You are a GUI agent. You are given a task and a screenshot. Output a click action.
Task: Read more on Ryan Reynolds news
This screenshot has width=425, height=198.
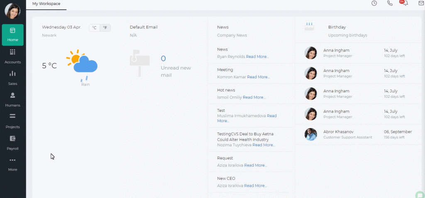[257, 56]
